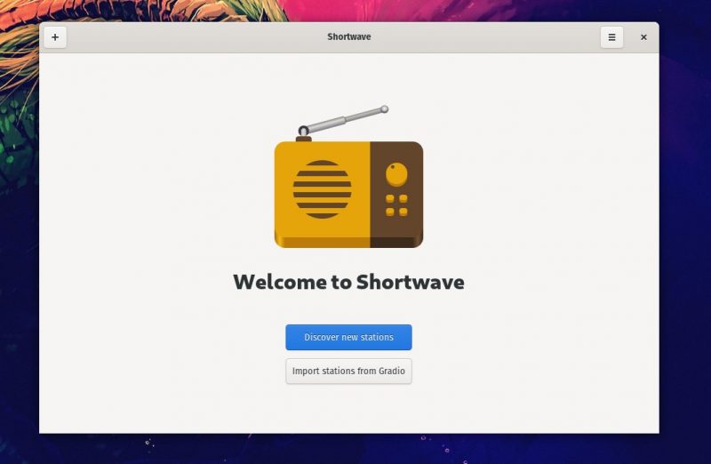Close the Shortwave window
The width and height of the screenshot is (711, 464).
(643, 37)
